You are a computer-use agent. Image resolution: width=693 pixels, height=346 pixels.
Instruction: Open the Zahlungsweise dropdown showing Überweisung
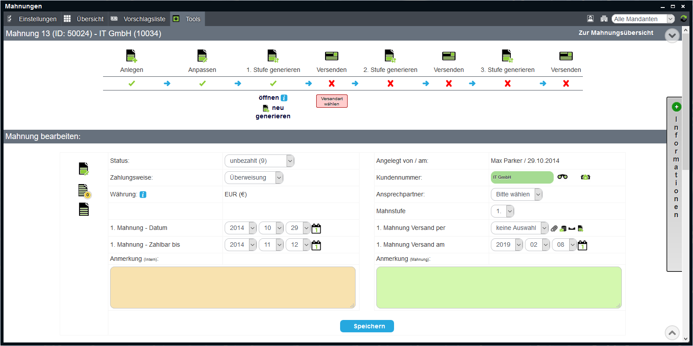click(x=254, y=177)
